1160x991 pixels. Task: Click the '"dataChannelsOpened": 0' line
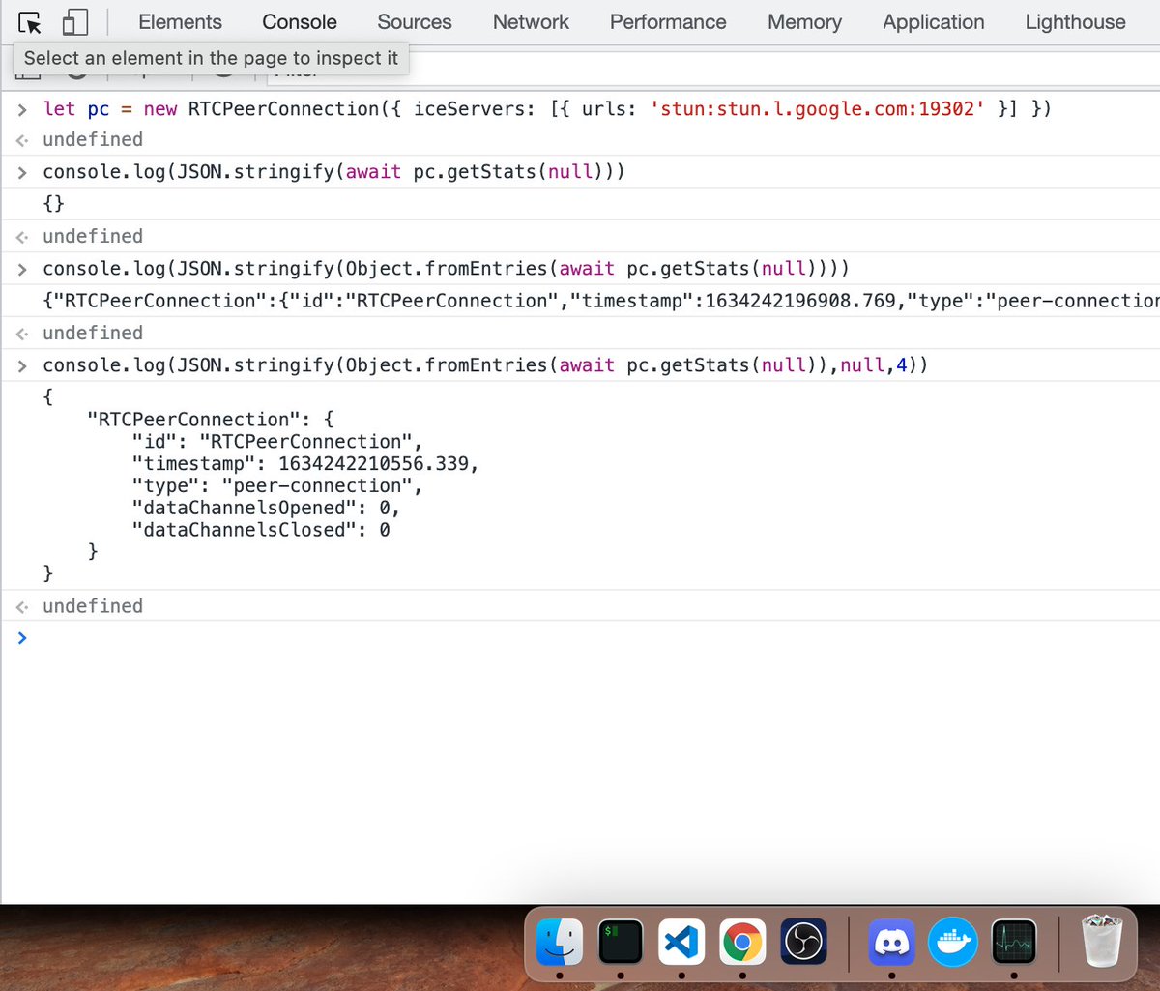(x=266, y=508)
